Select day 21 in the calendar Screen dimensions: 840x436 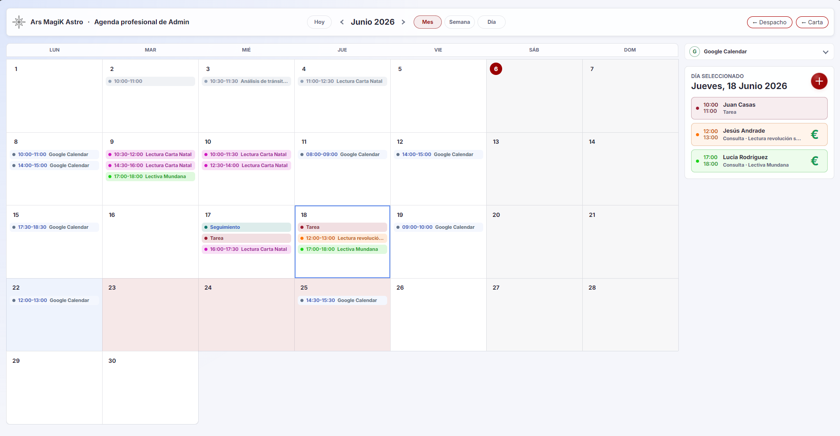[x=630, y=242]
